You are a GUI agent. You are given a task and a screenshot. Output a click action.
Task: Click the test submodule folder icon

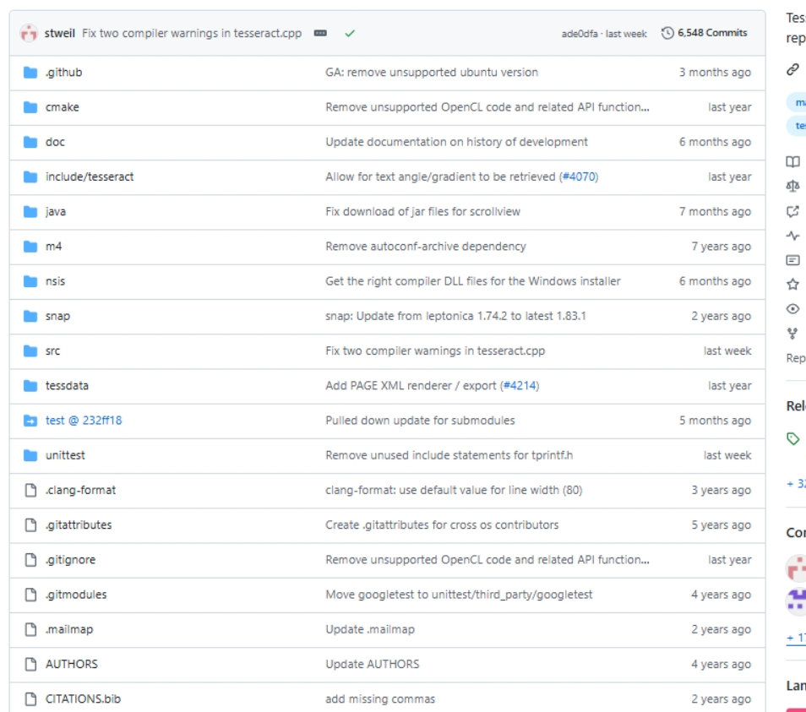30,421
